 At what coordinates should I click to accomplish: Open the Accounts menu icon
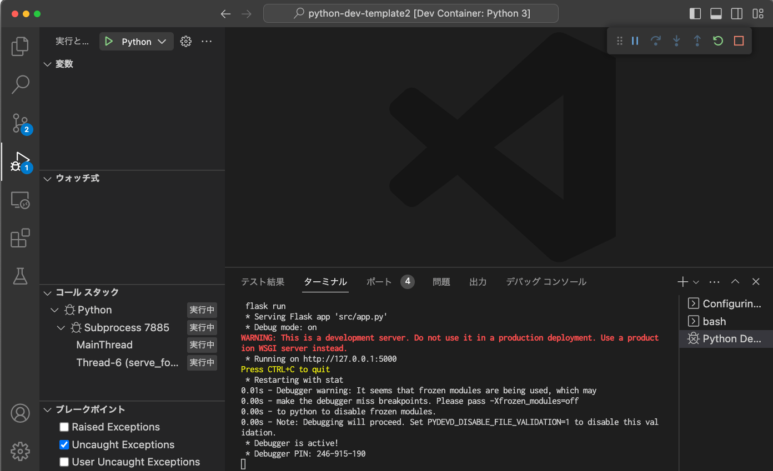point(20,413)
